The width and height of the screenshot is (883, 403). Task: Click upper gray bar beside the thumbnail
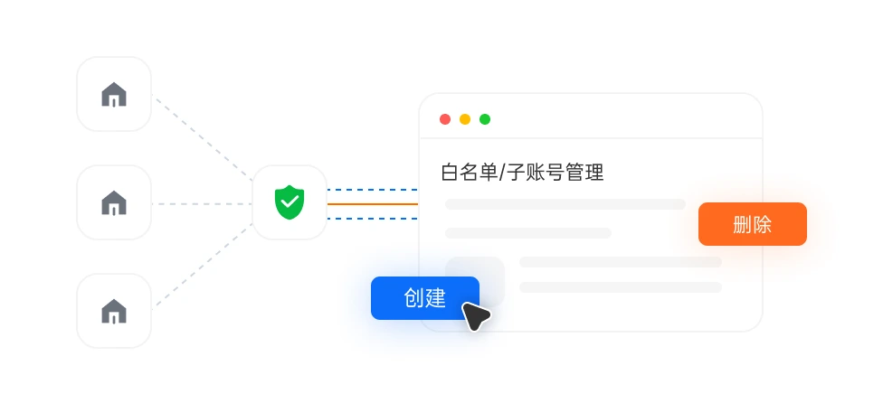click(620, 262)
